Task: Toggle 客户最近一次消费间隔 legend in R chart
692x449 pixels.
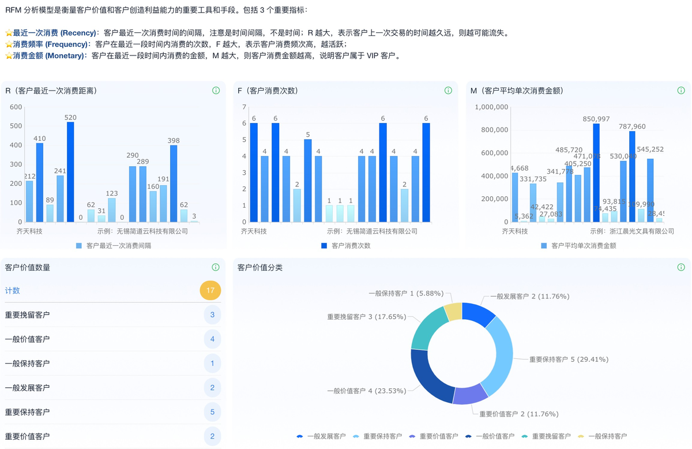Action: pos(113,245)
